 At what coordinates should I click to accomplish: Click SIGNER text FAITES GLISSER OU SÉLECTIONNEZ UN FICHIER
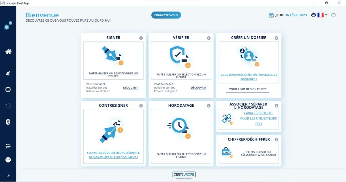[113, 75]
